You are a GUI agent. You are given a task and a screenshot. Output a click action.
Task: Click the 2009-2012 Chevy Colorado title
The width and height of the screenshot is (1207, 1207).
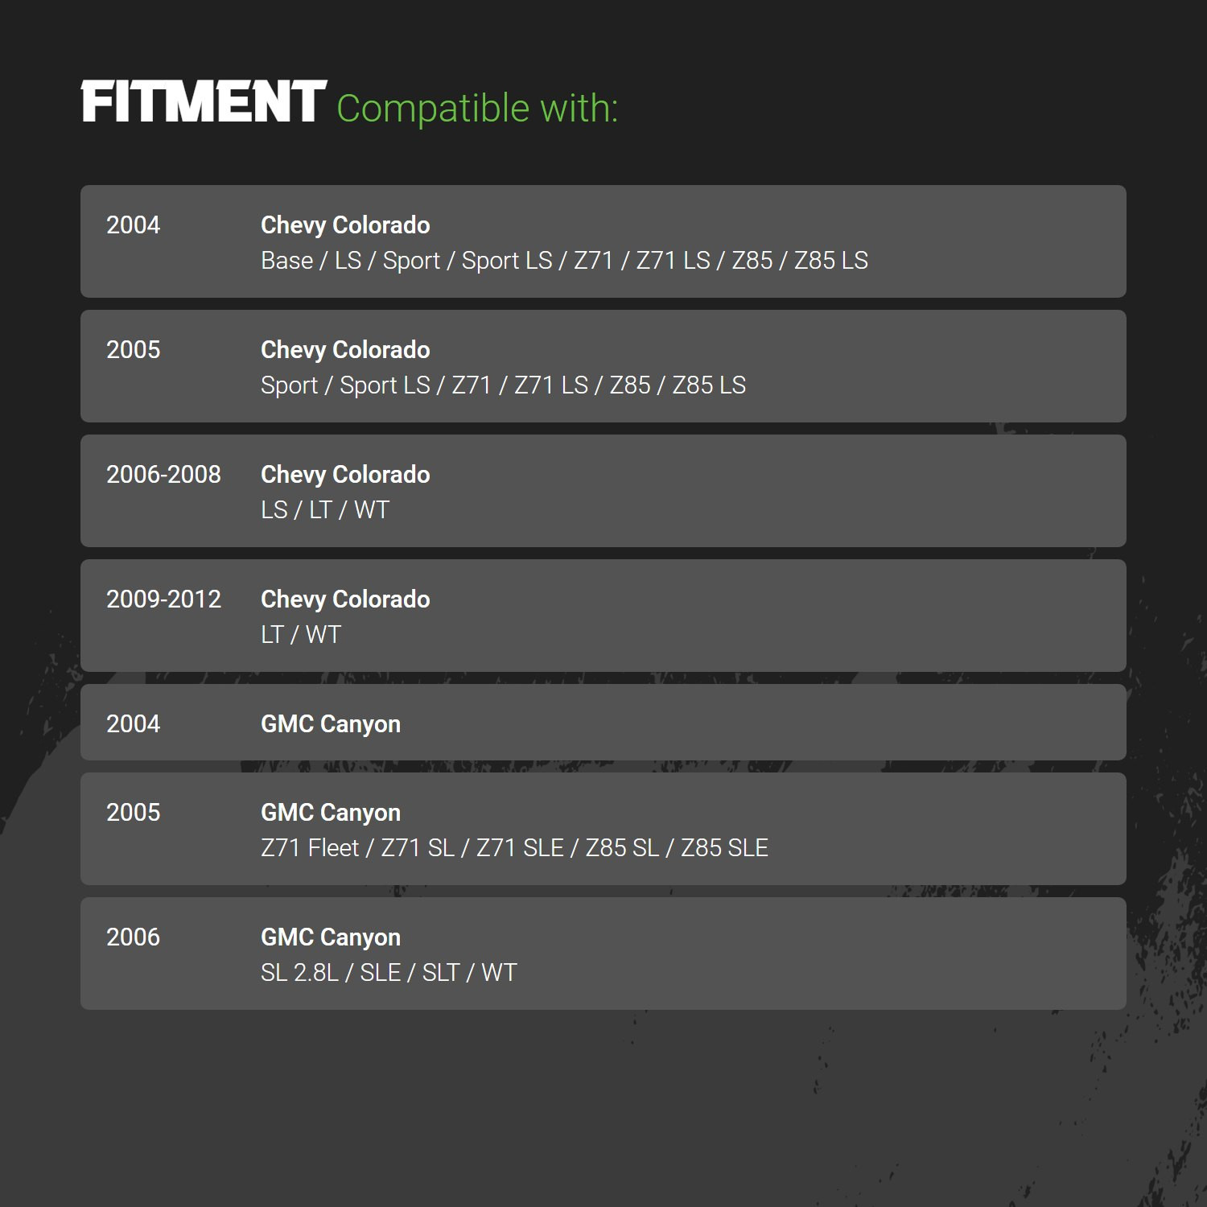(345, 599)
